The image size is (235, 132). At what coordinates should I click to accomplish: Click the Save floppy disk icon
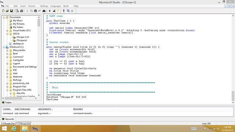point(11,11)
